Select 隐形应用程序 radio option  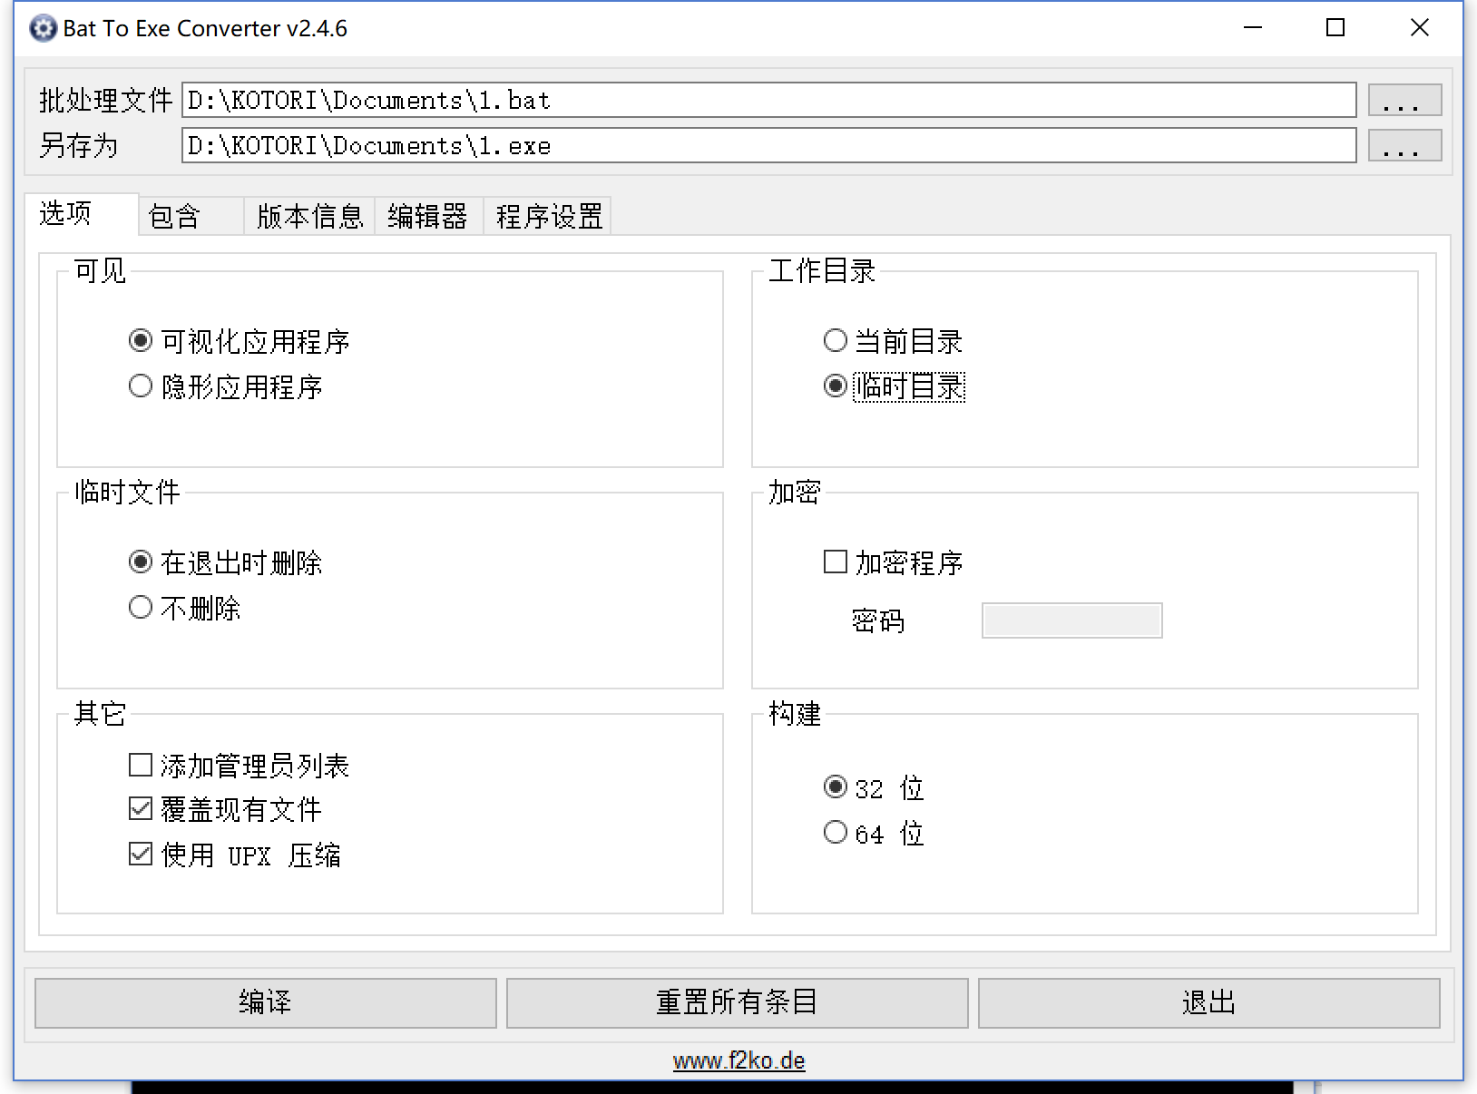[226, 386]
